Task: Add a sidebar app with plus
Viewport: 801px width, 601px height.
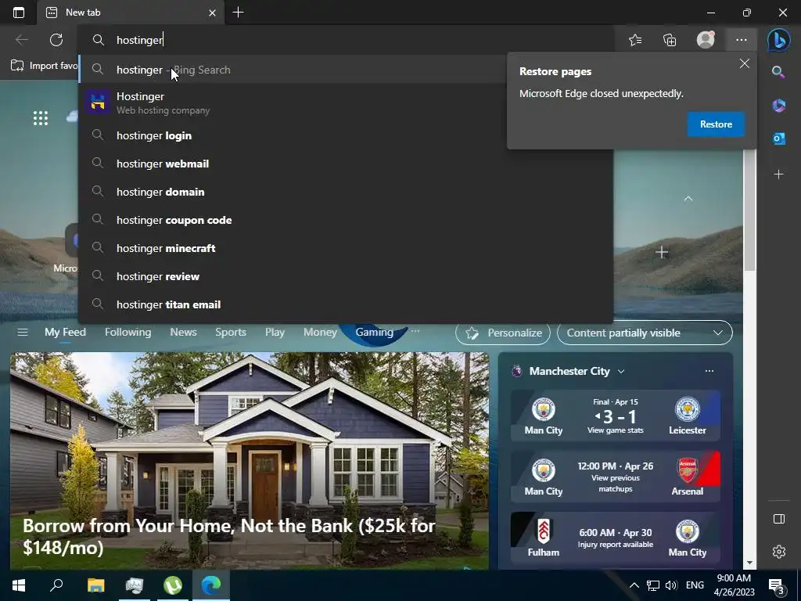Action: coord(778,175)
